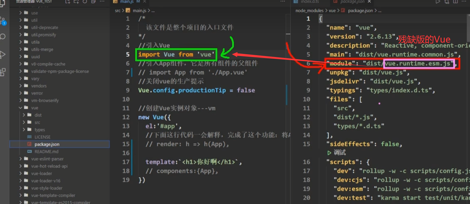
Task: Expand the types folder chevron
Action: 24,130
